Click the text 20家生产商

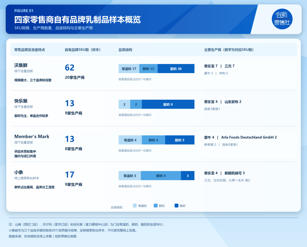coord(75,78)
